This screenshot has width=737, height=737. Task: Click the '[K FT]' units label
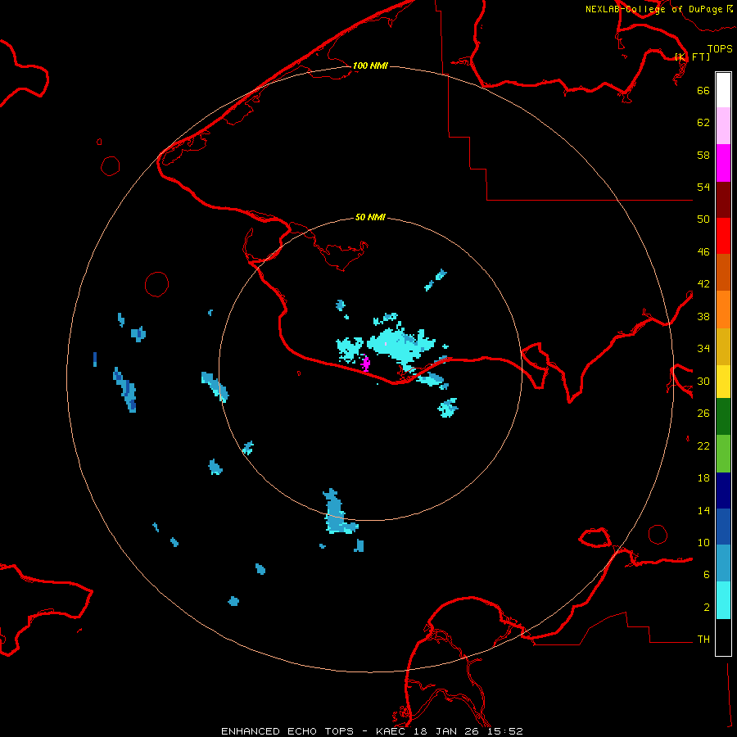pyautogui.click(x=692, y=57)
